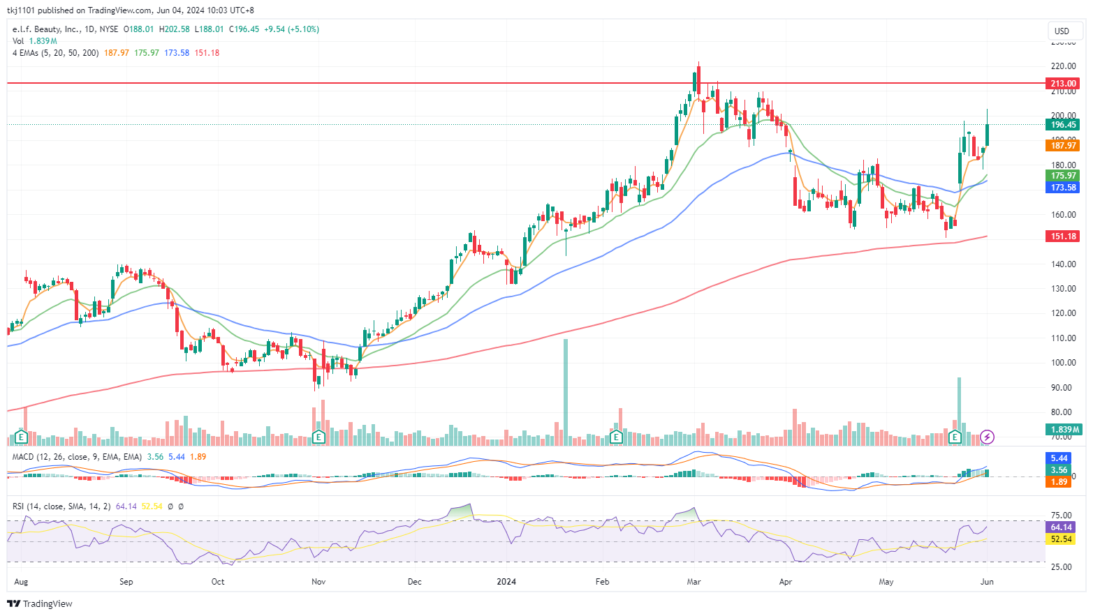Click the +9.54 (+5.10%) change value
1093x616 pixels.
(x=291, y=29)
